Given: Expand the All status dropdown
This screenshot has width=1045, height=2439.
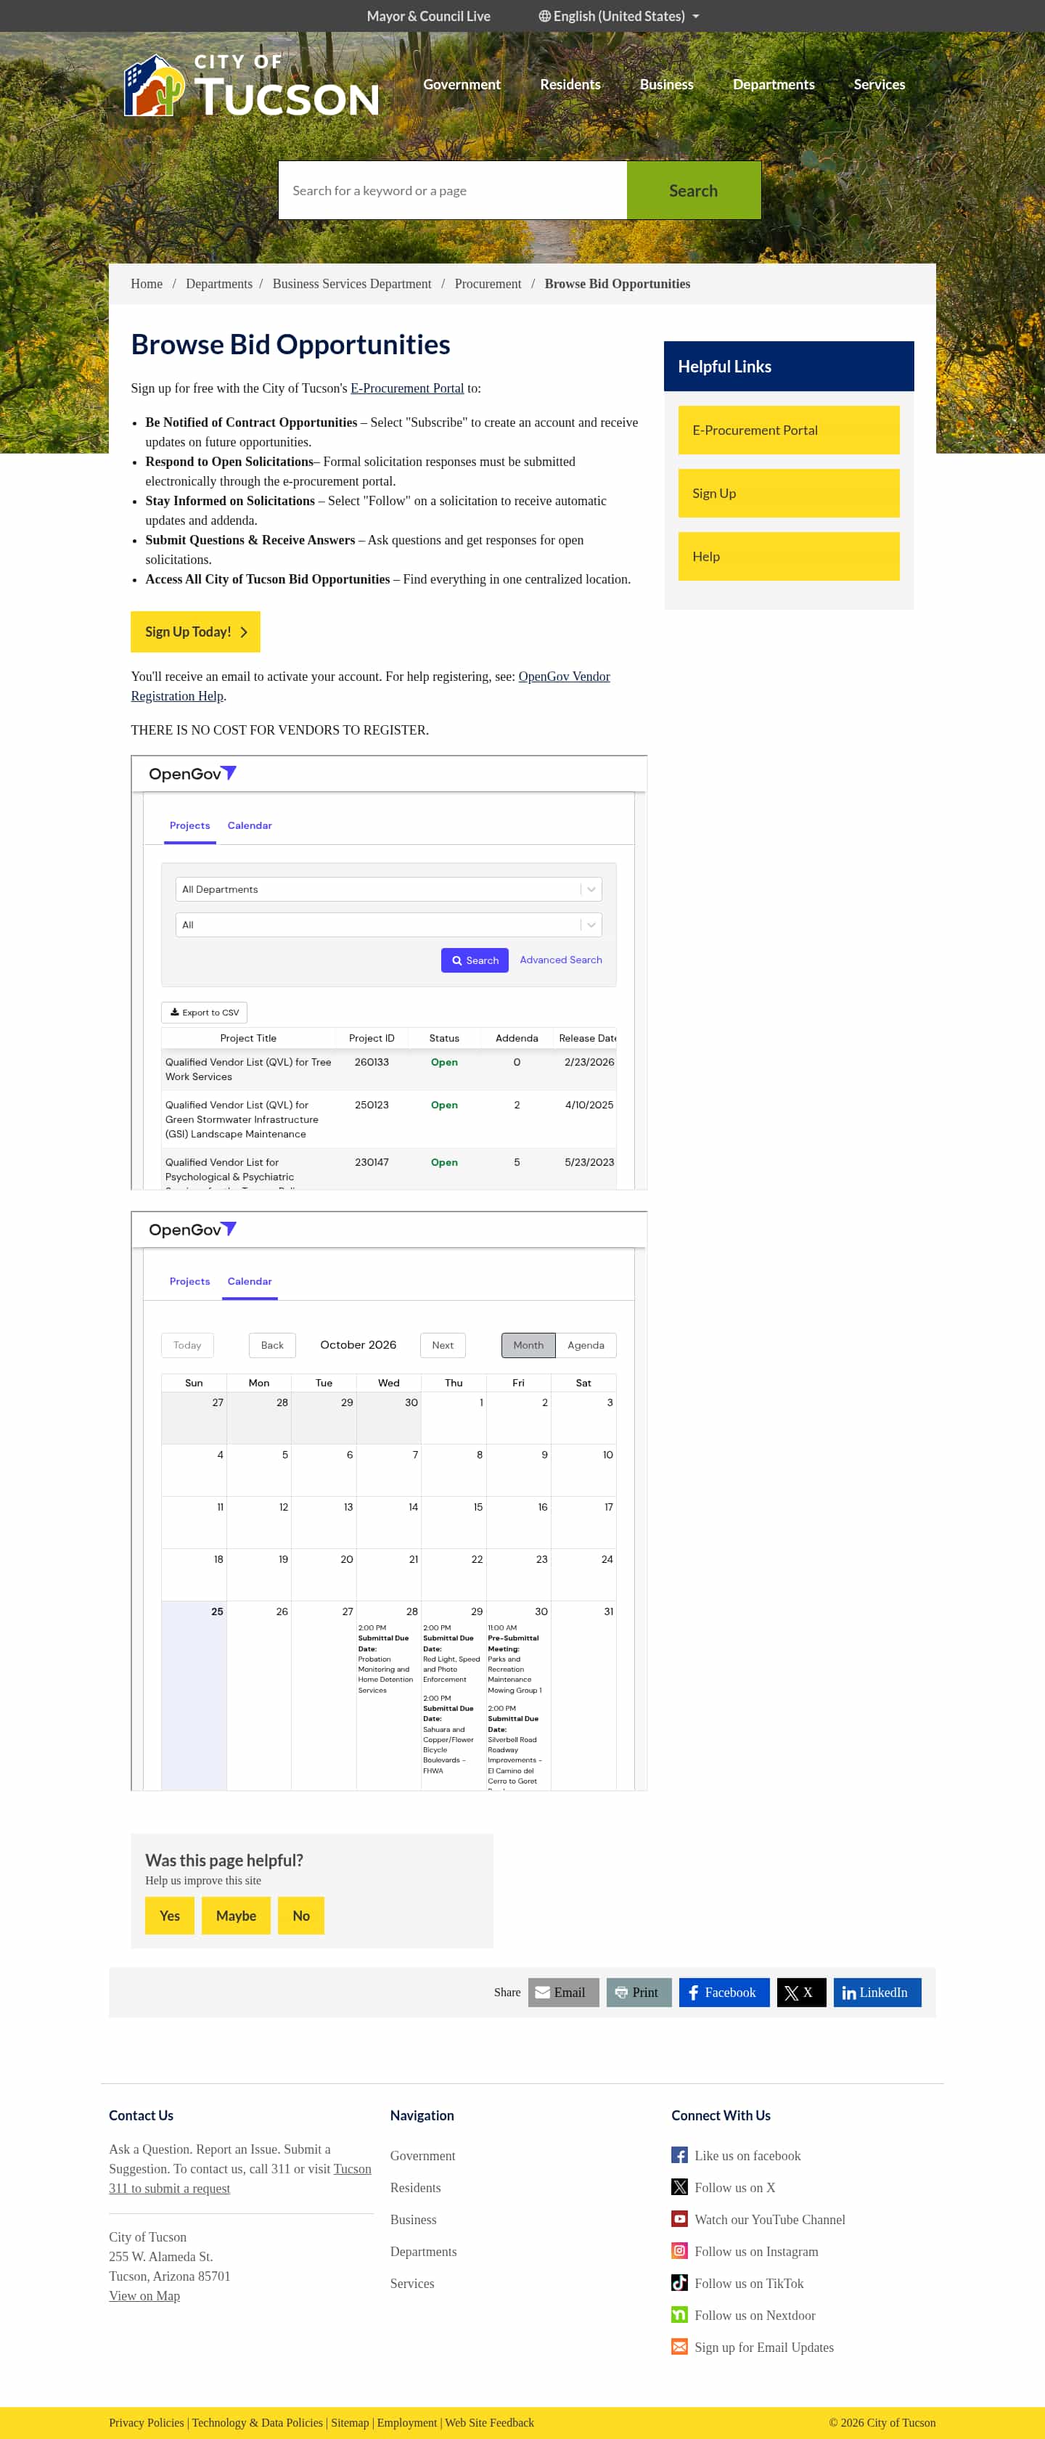Looking at the screenshot, I should tap(388, 925).
